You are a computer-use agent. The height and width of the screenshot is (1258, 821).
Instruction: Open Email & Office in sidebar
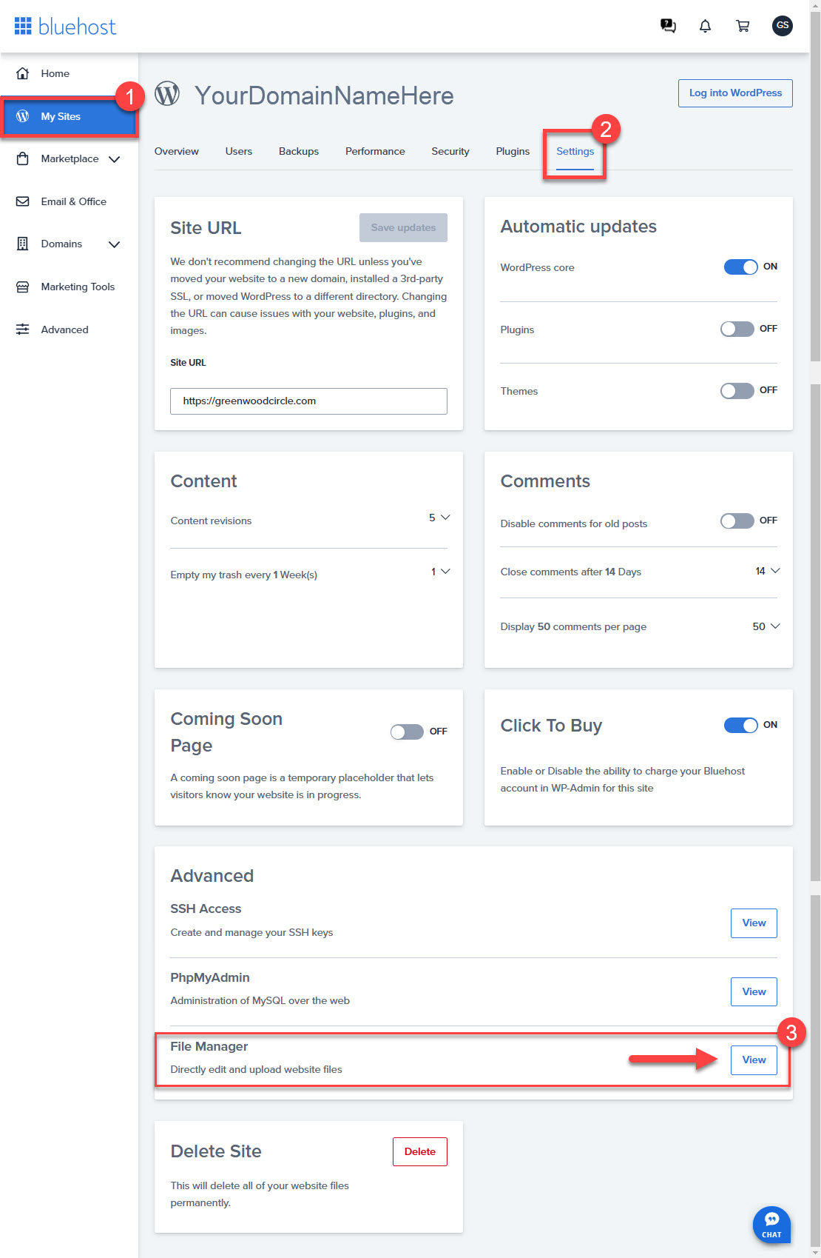point(73,201)
